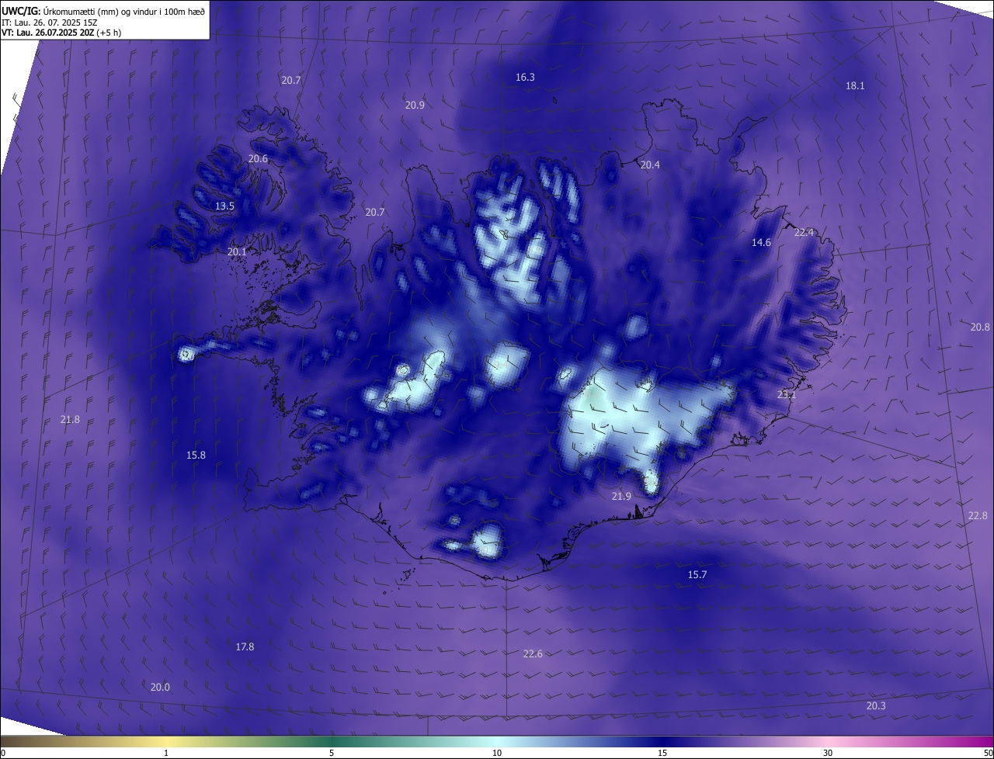Click the 21.8 value label

point(70,419)
